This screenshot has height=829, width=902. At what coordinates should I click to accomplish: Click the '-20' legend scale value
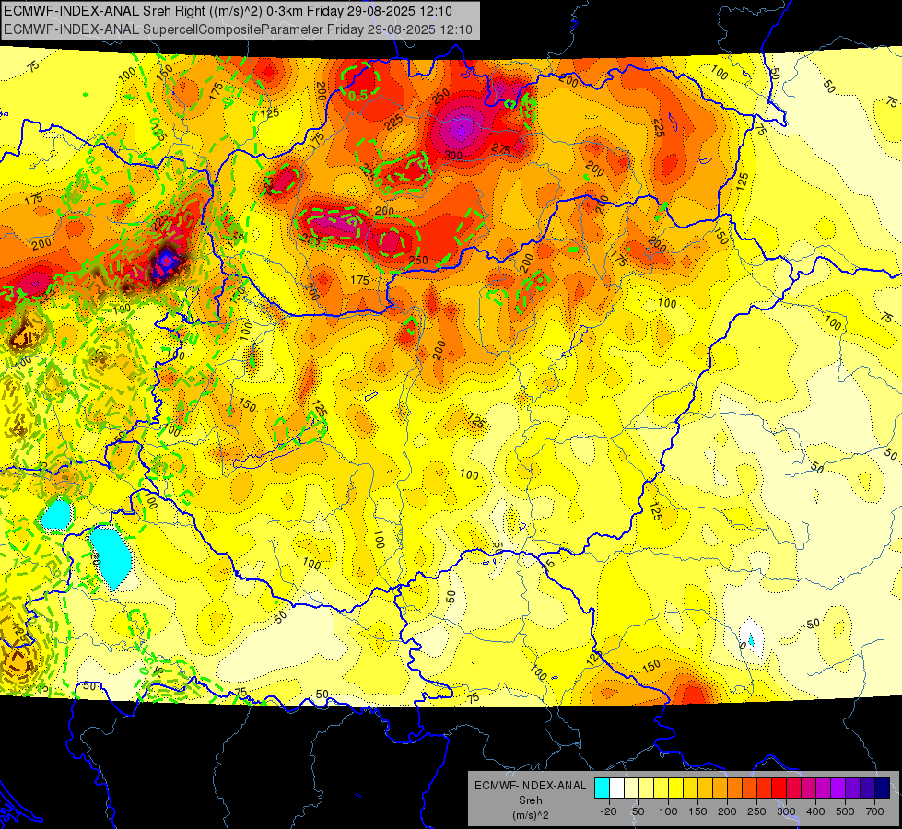click(608, 811)
